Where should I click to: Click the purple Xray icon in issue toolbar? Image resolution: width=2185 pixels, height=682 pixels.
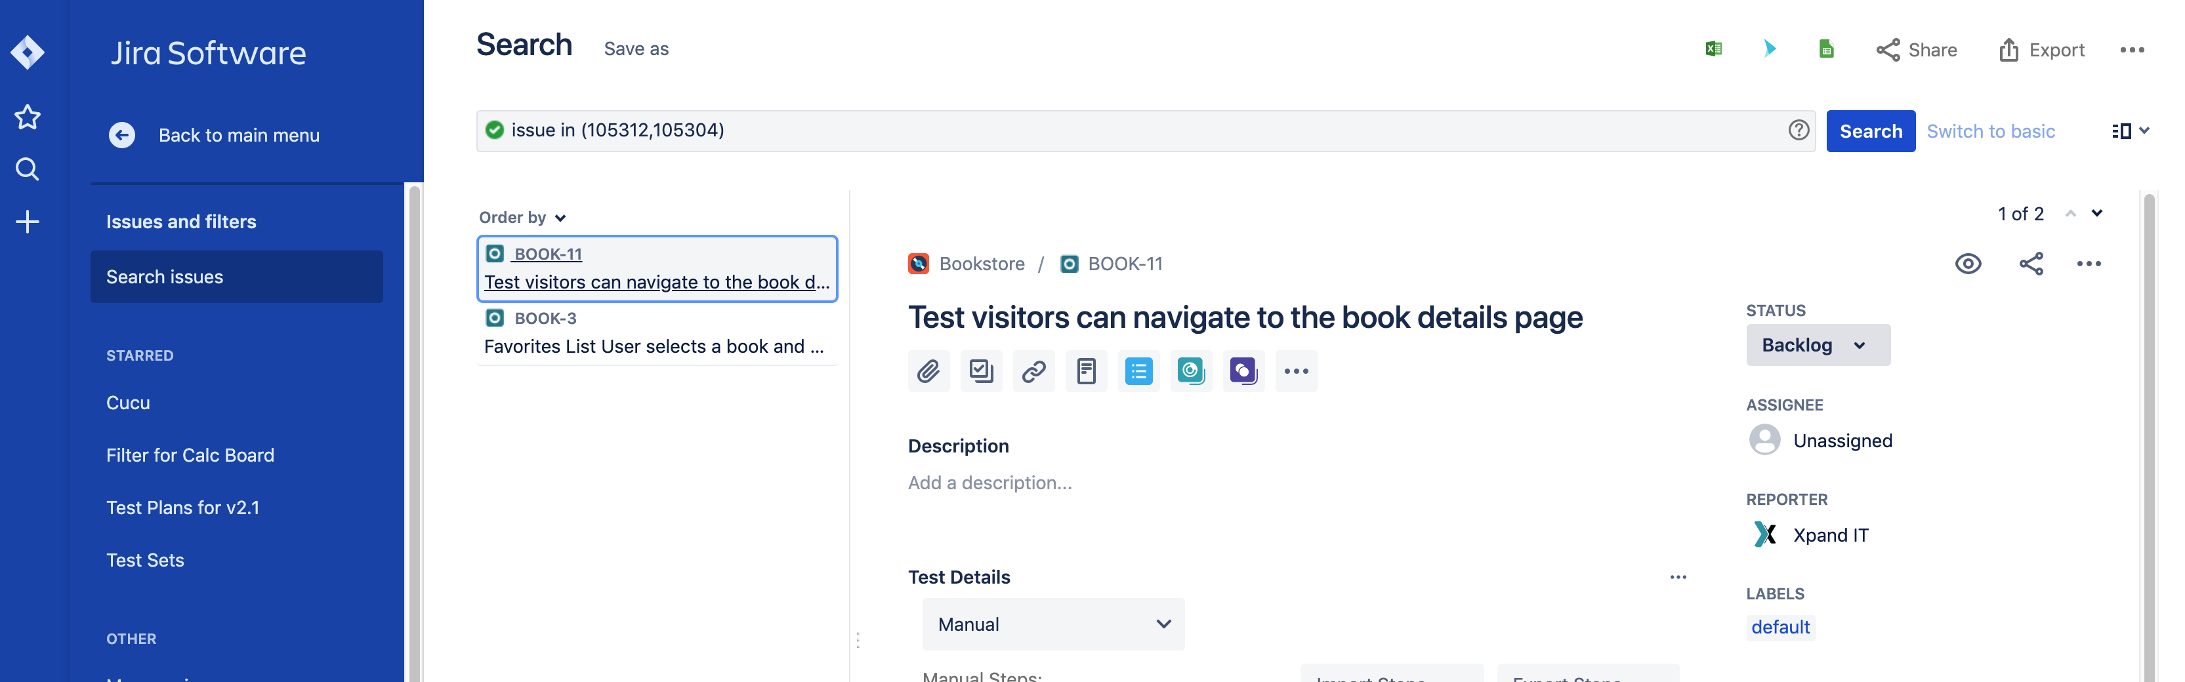(x=1243, y=371)
